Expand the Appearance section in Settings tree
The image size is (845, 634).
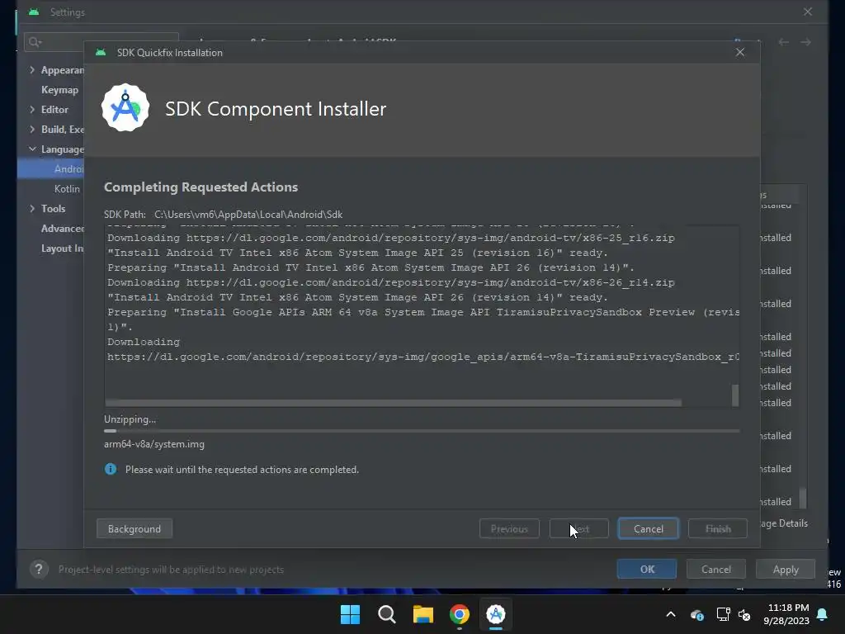(32, 70)
